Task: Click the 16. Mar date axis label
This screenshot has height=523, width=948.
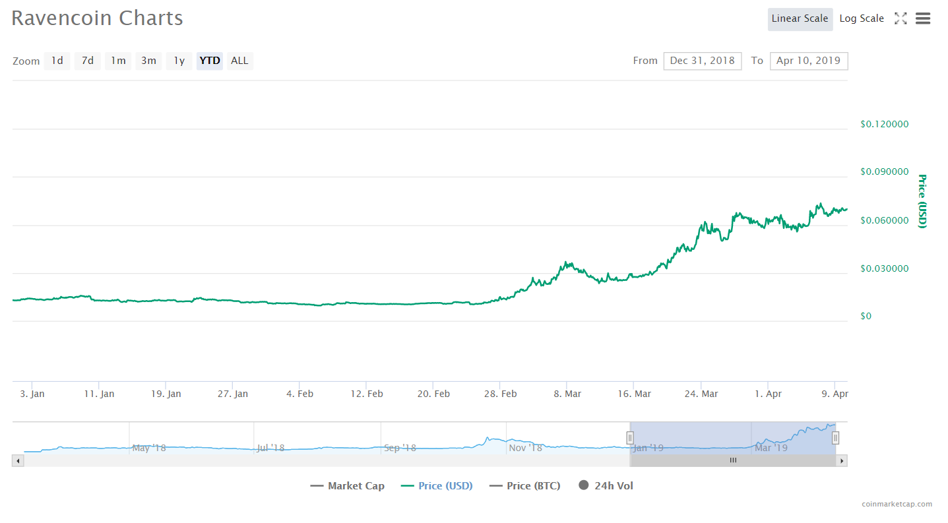Action: 634,394
